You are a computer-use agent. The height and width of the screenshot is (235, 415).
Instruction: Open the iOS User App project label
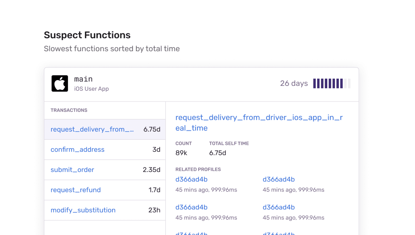[x=91, y=89]
